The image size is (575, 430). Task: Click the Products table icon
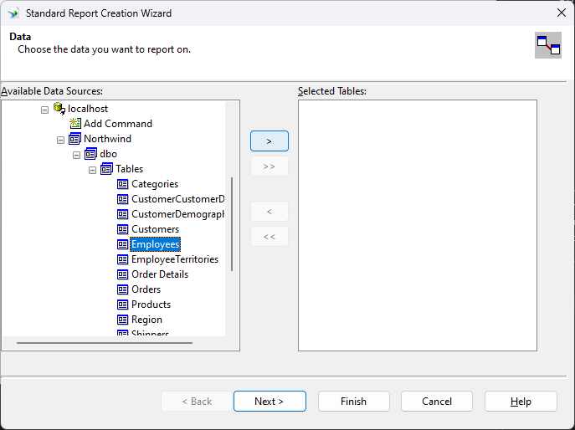pos(123,305)
